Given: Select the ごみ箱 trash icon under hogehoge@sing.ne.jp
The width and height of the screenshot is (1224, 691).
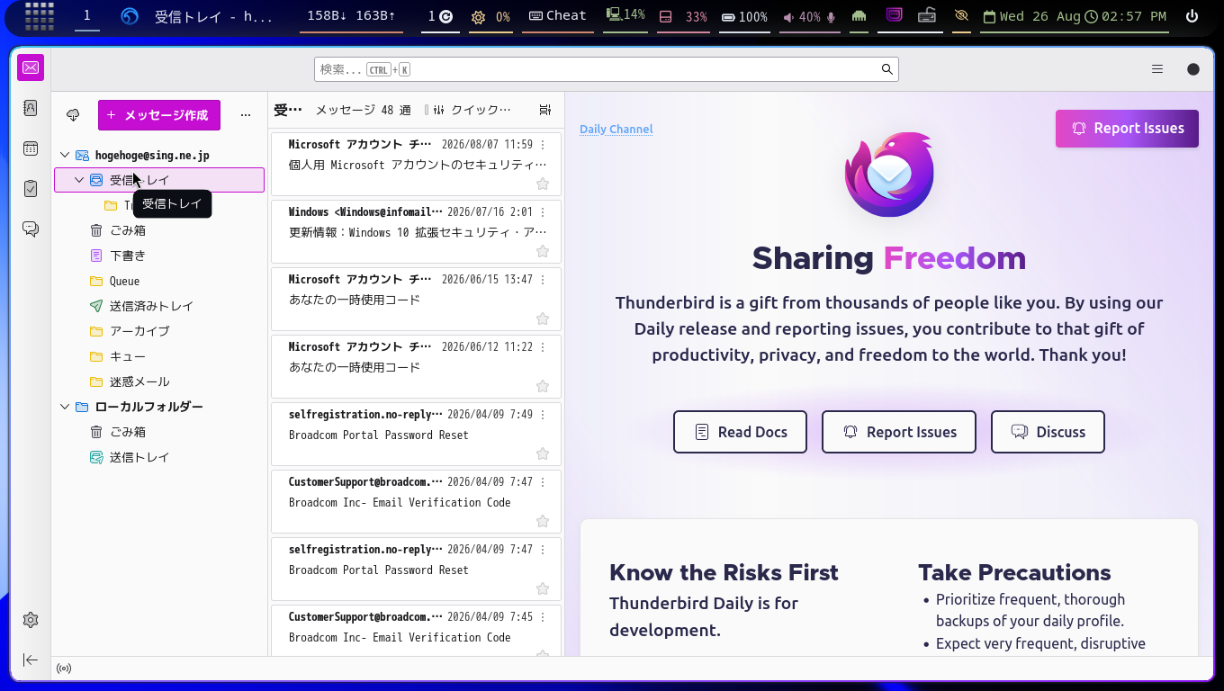Looking at the screenshot, I should pyautogui.click(x=96, y=230).
